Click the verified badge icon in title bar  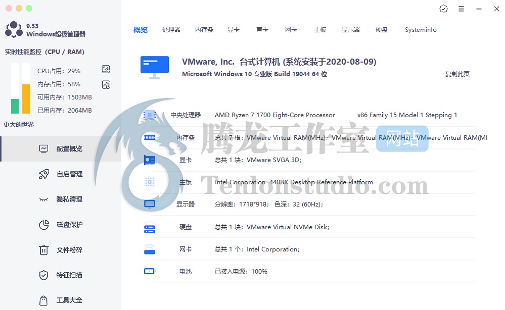click(x=443, y=9)
